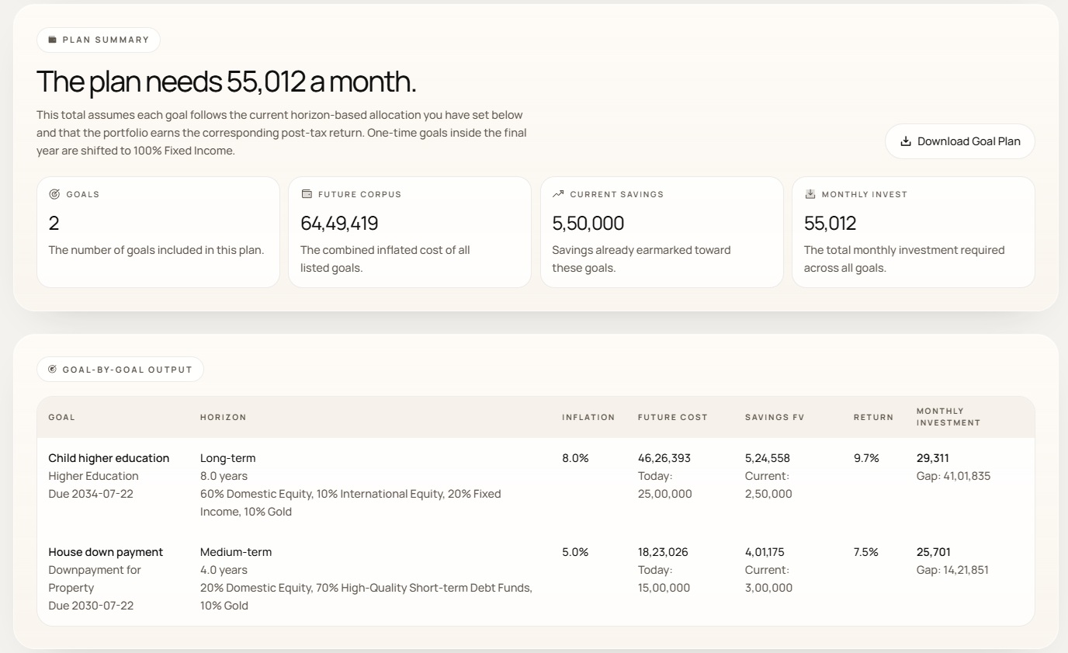This screenshot has width=1068, height=653.
Task: Click the 7.5% return value
Action: coord(866,552)
